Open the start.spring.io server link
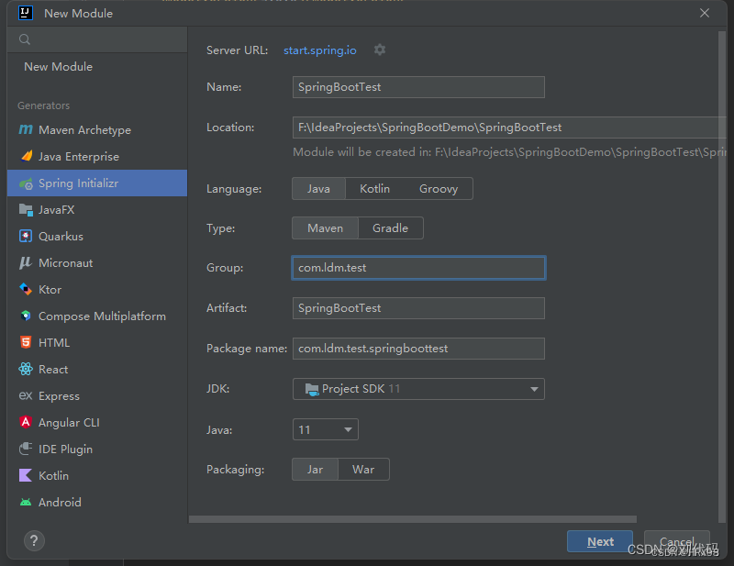 tap(319, 50)
